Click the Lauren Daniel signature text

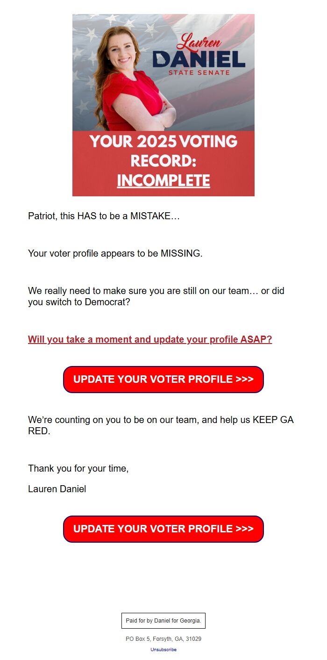point(57,489)
